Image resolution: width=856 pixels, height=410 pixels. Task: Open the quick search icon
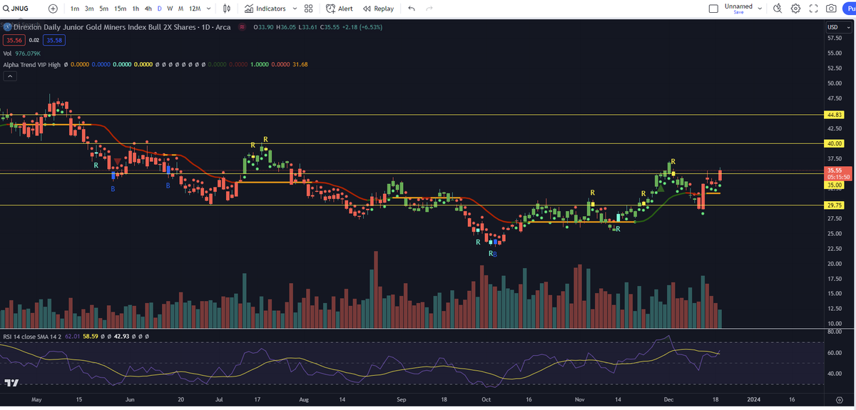[777, 9]
